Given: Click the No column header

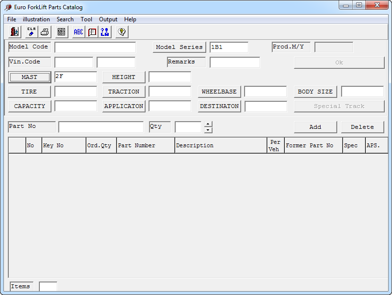Looking at the screenshot, I should click(34, 145).
